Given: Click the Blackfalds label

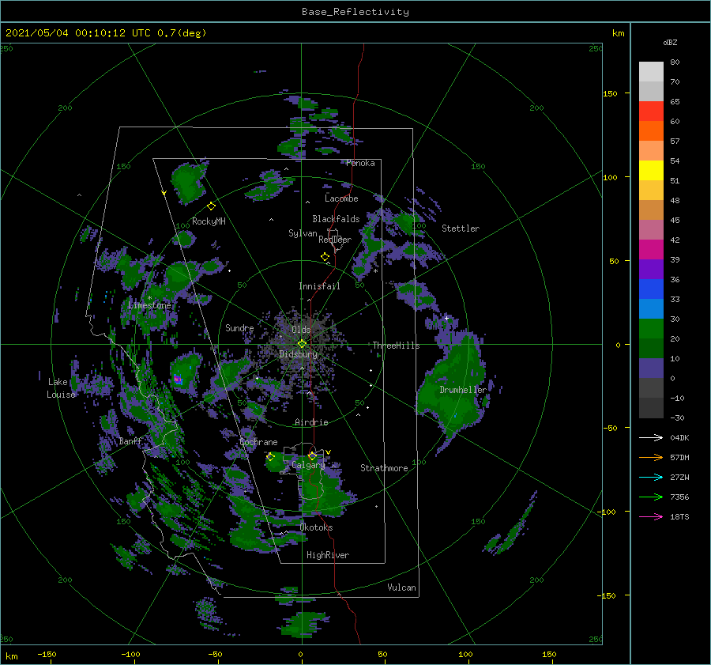Looking at the screenshot, I should point(336,219).
